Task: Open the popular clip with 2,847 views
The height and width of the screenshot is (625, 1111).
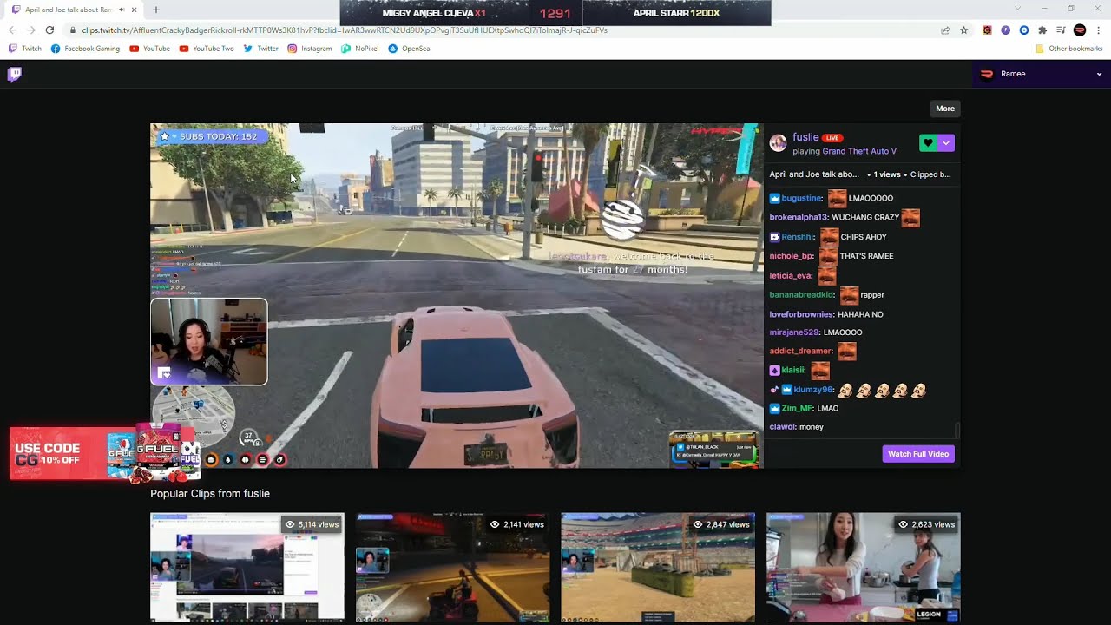Action: click(x=658, y=567)
